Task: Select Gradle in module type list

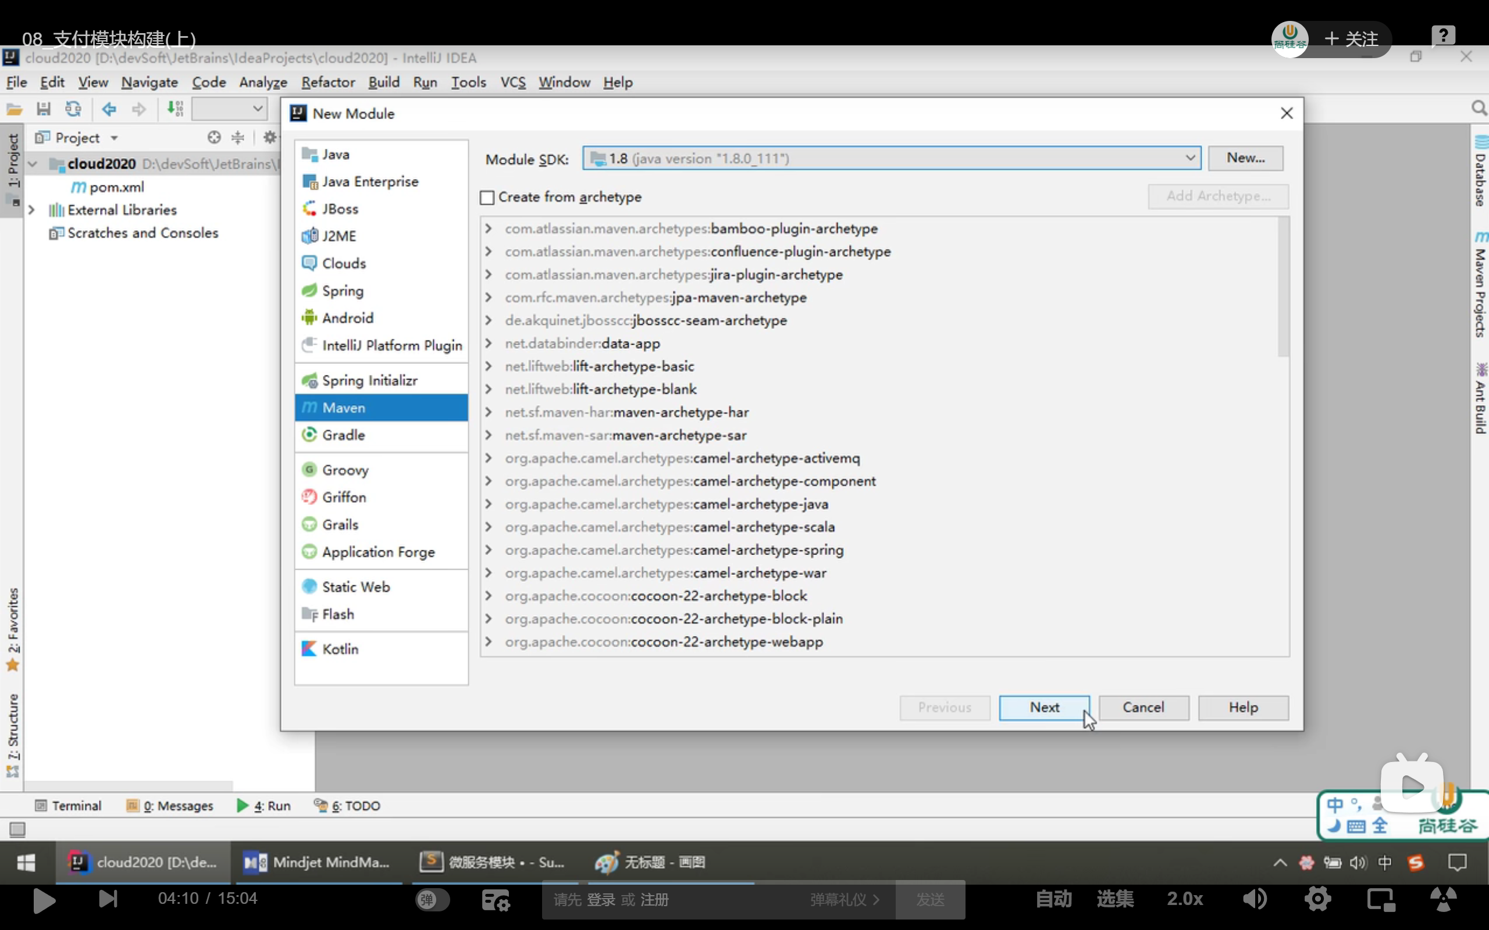Action: 343,435
